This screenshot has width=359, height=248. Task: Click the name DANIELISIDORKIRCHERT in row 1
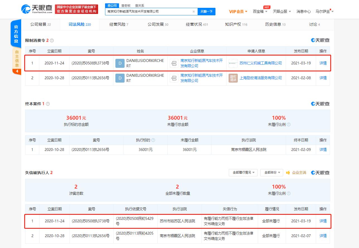pyautogui.click(x=145, y=63)
